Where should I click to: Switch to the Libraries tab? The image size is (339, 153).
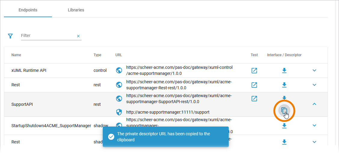76,10
